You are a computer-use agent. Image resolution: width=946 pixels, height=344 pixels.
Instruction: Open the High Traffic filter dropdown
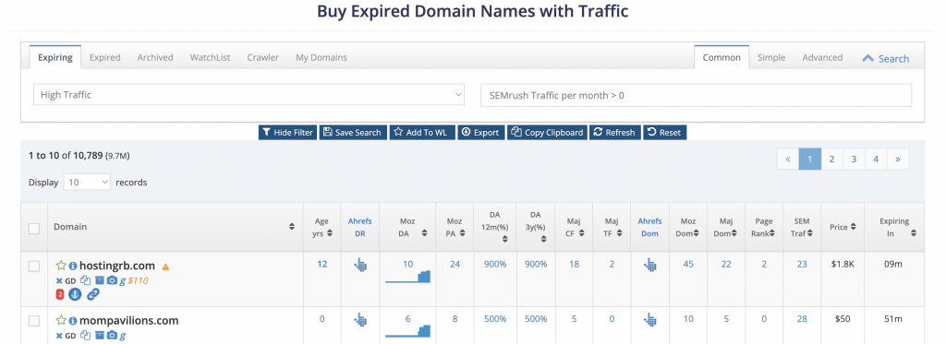pyautogui.click(x=249, y=95)
